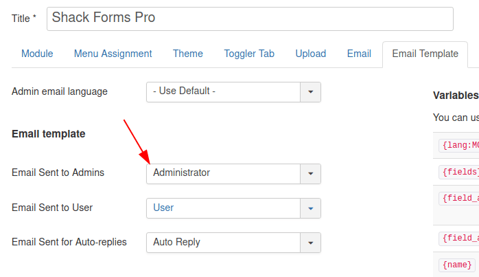Click the Email Sent to User label
This screenshot has width=479, height=277.
tap(52, 208)
